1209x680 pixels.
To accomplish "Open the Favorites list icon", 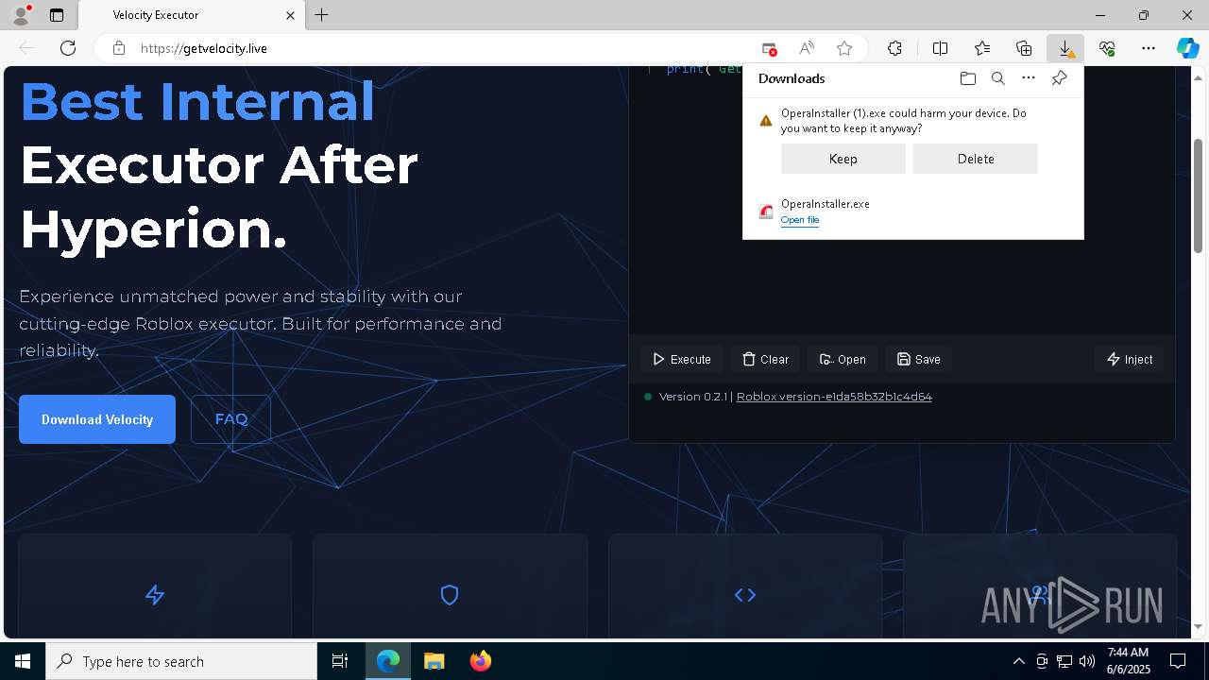I will (x=982, y=48).
